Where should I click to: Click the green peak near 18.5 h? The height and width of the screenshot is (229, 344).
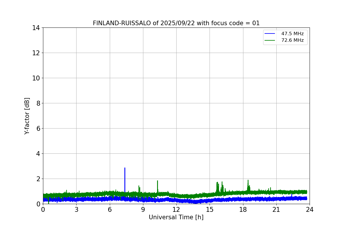(x=248, y=185)
